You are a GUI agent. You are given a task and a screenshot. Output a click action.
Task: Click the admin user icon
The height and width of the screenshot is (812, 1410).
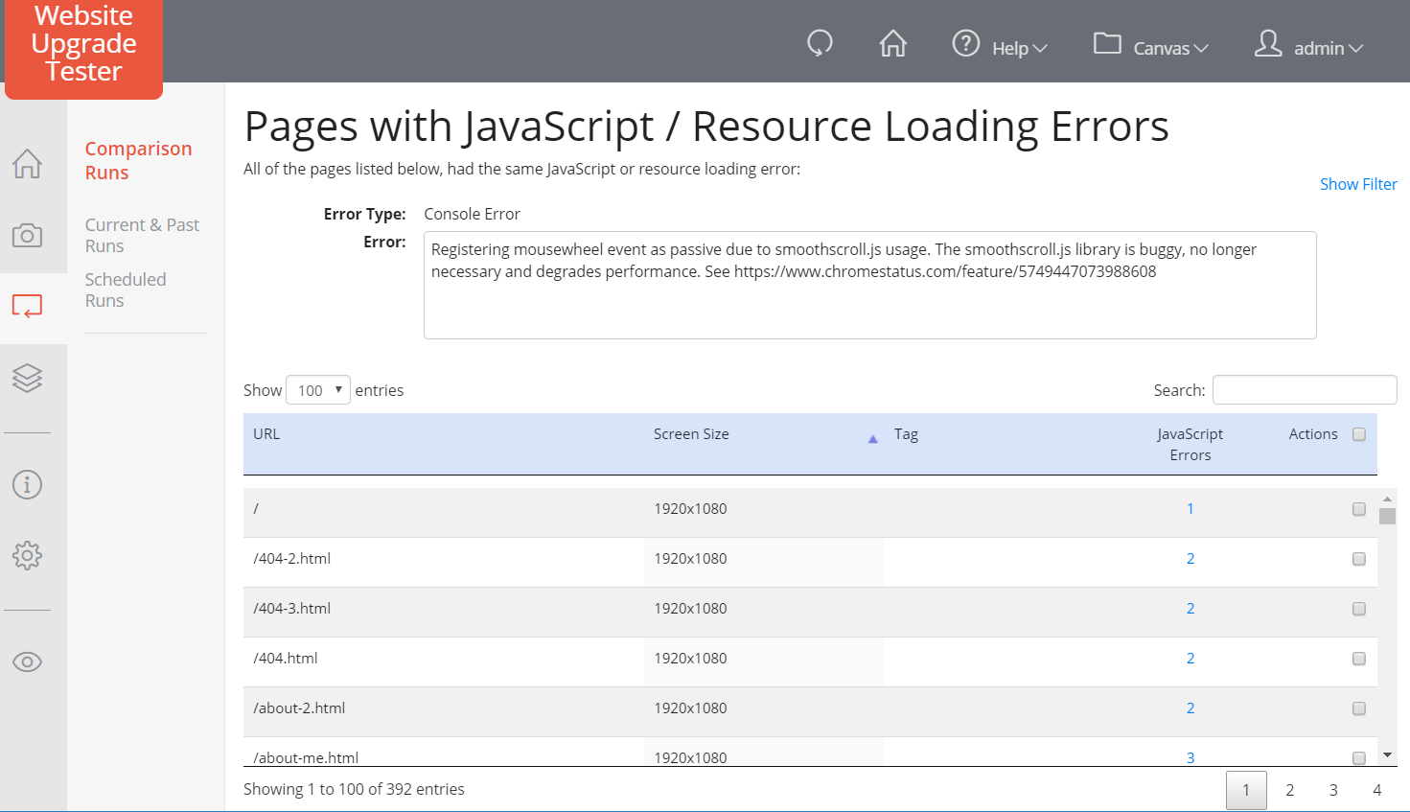(1268, 43)
